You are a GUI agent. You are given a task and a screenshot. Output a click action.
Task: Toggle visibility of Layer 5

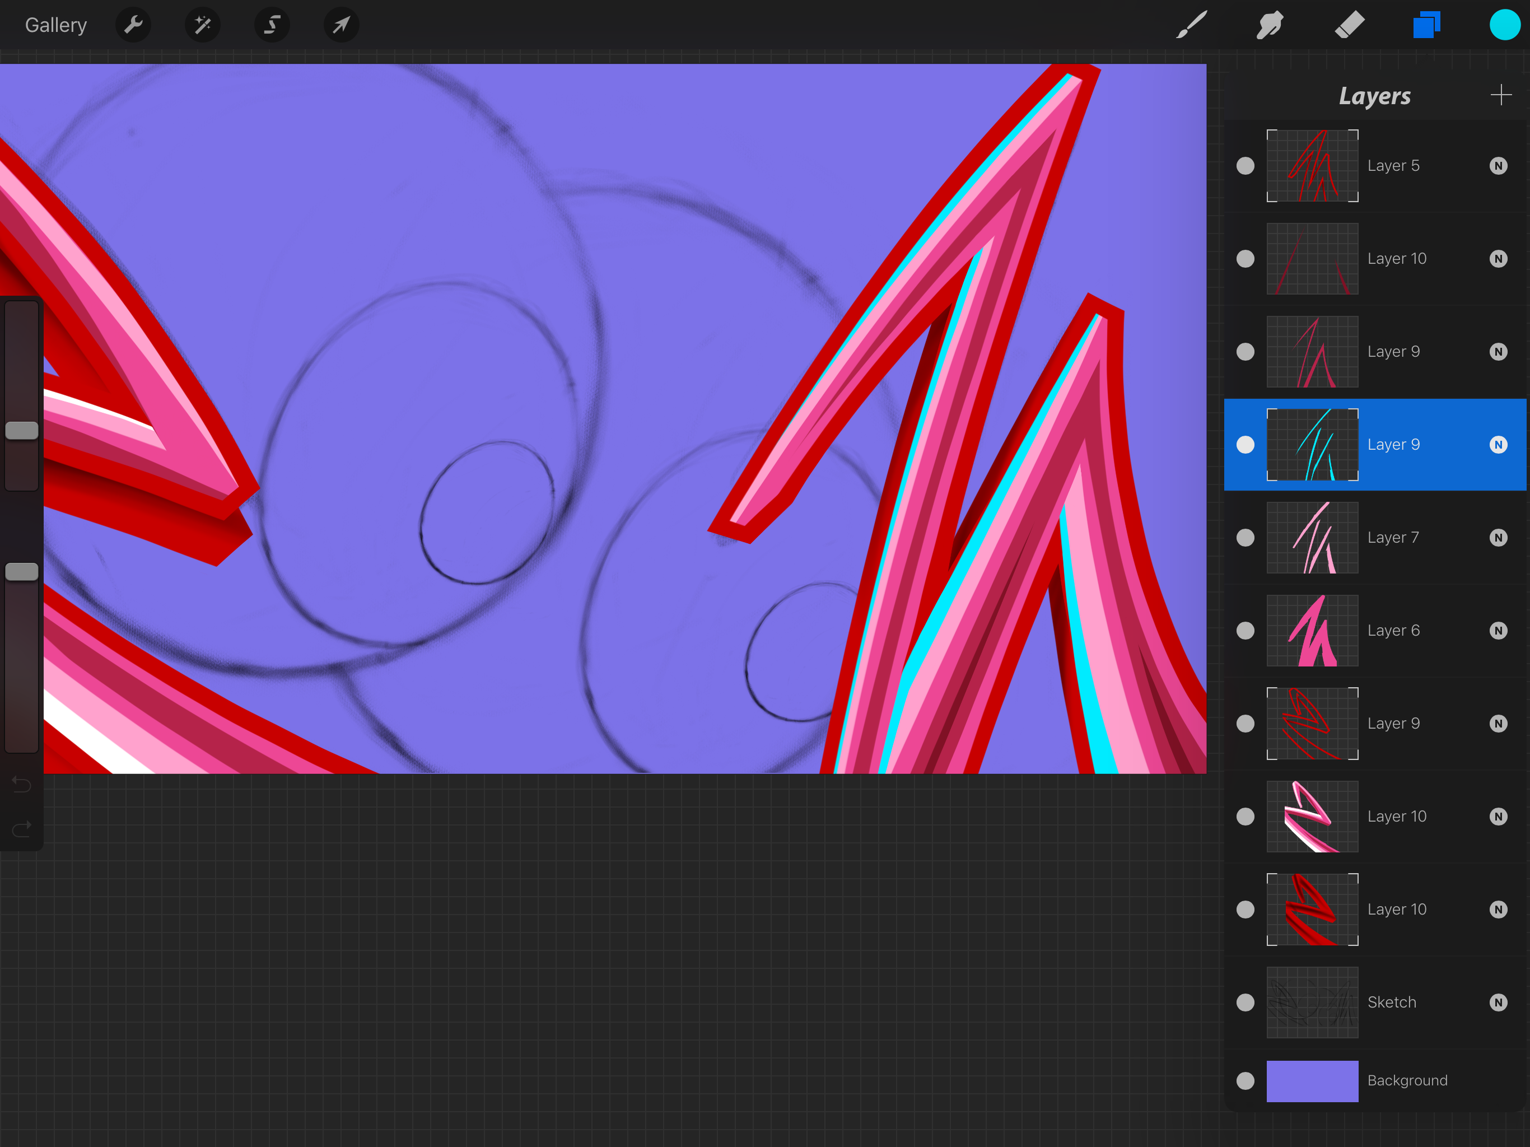tap(1245, 166)
